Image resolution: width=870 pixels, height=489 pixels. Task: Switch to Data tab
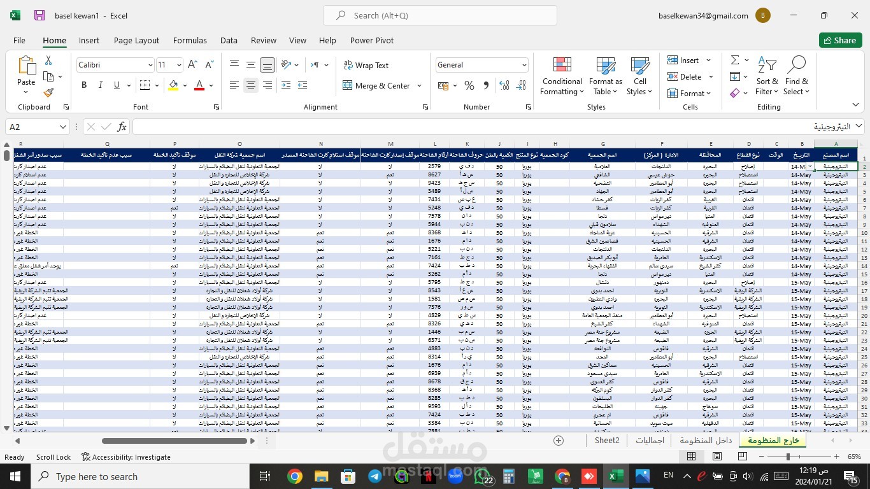coord(229,40)
